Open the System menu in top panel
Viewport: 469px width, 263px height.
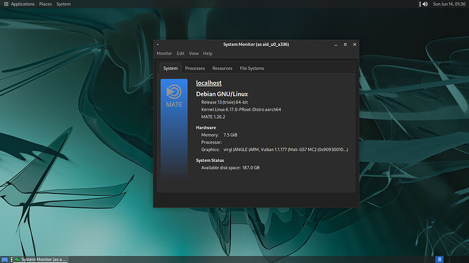click(x=63, y=4)
